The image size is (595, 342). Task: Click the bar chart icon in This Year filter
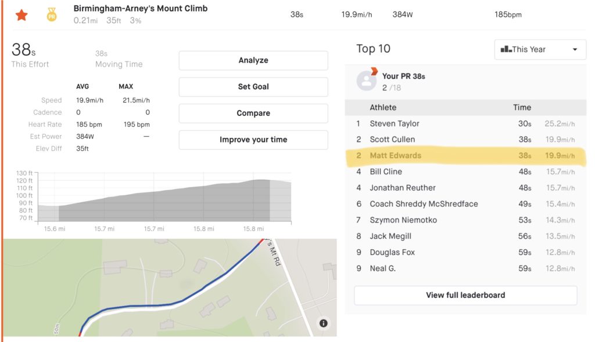pyautogui.click(x=505, y=50)
